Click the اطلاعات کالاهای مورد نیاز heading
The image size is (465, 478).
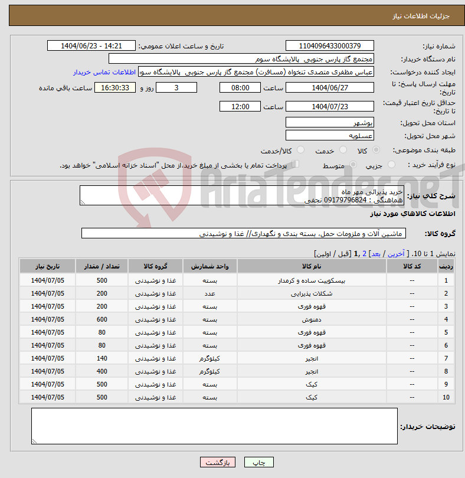coord(412,214)
